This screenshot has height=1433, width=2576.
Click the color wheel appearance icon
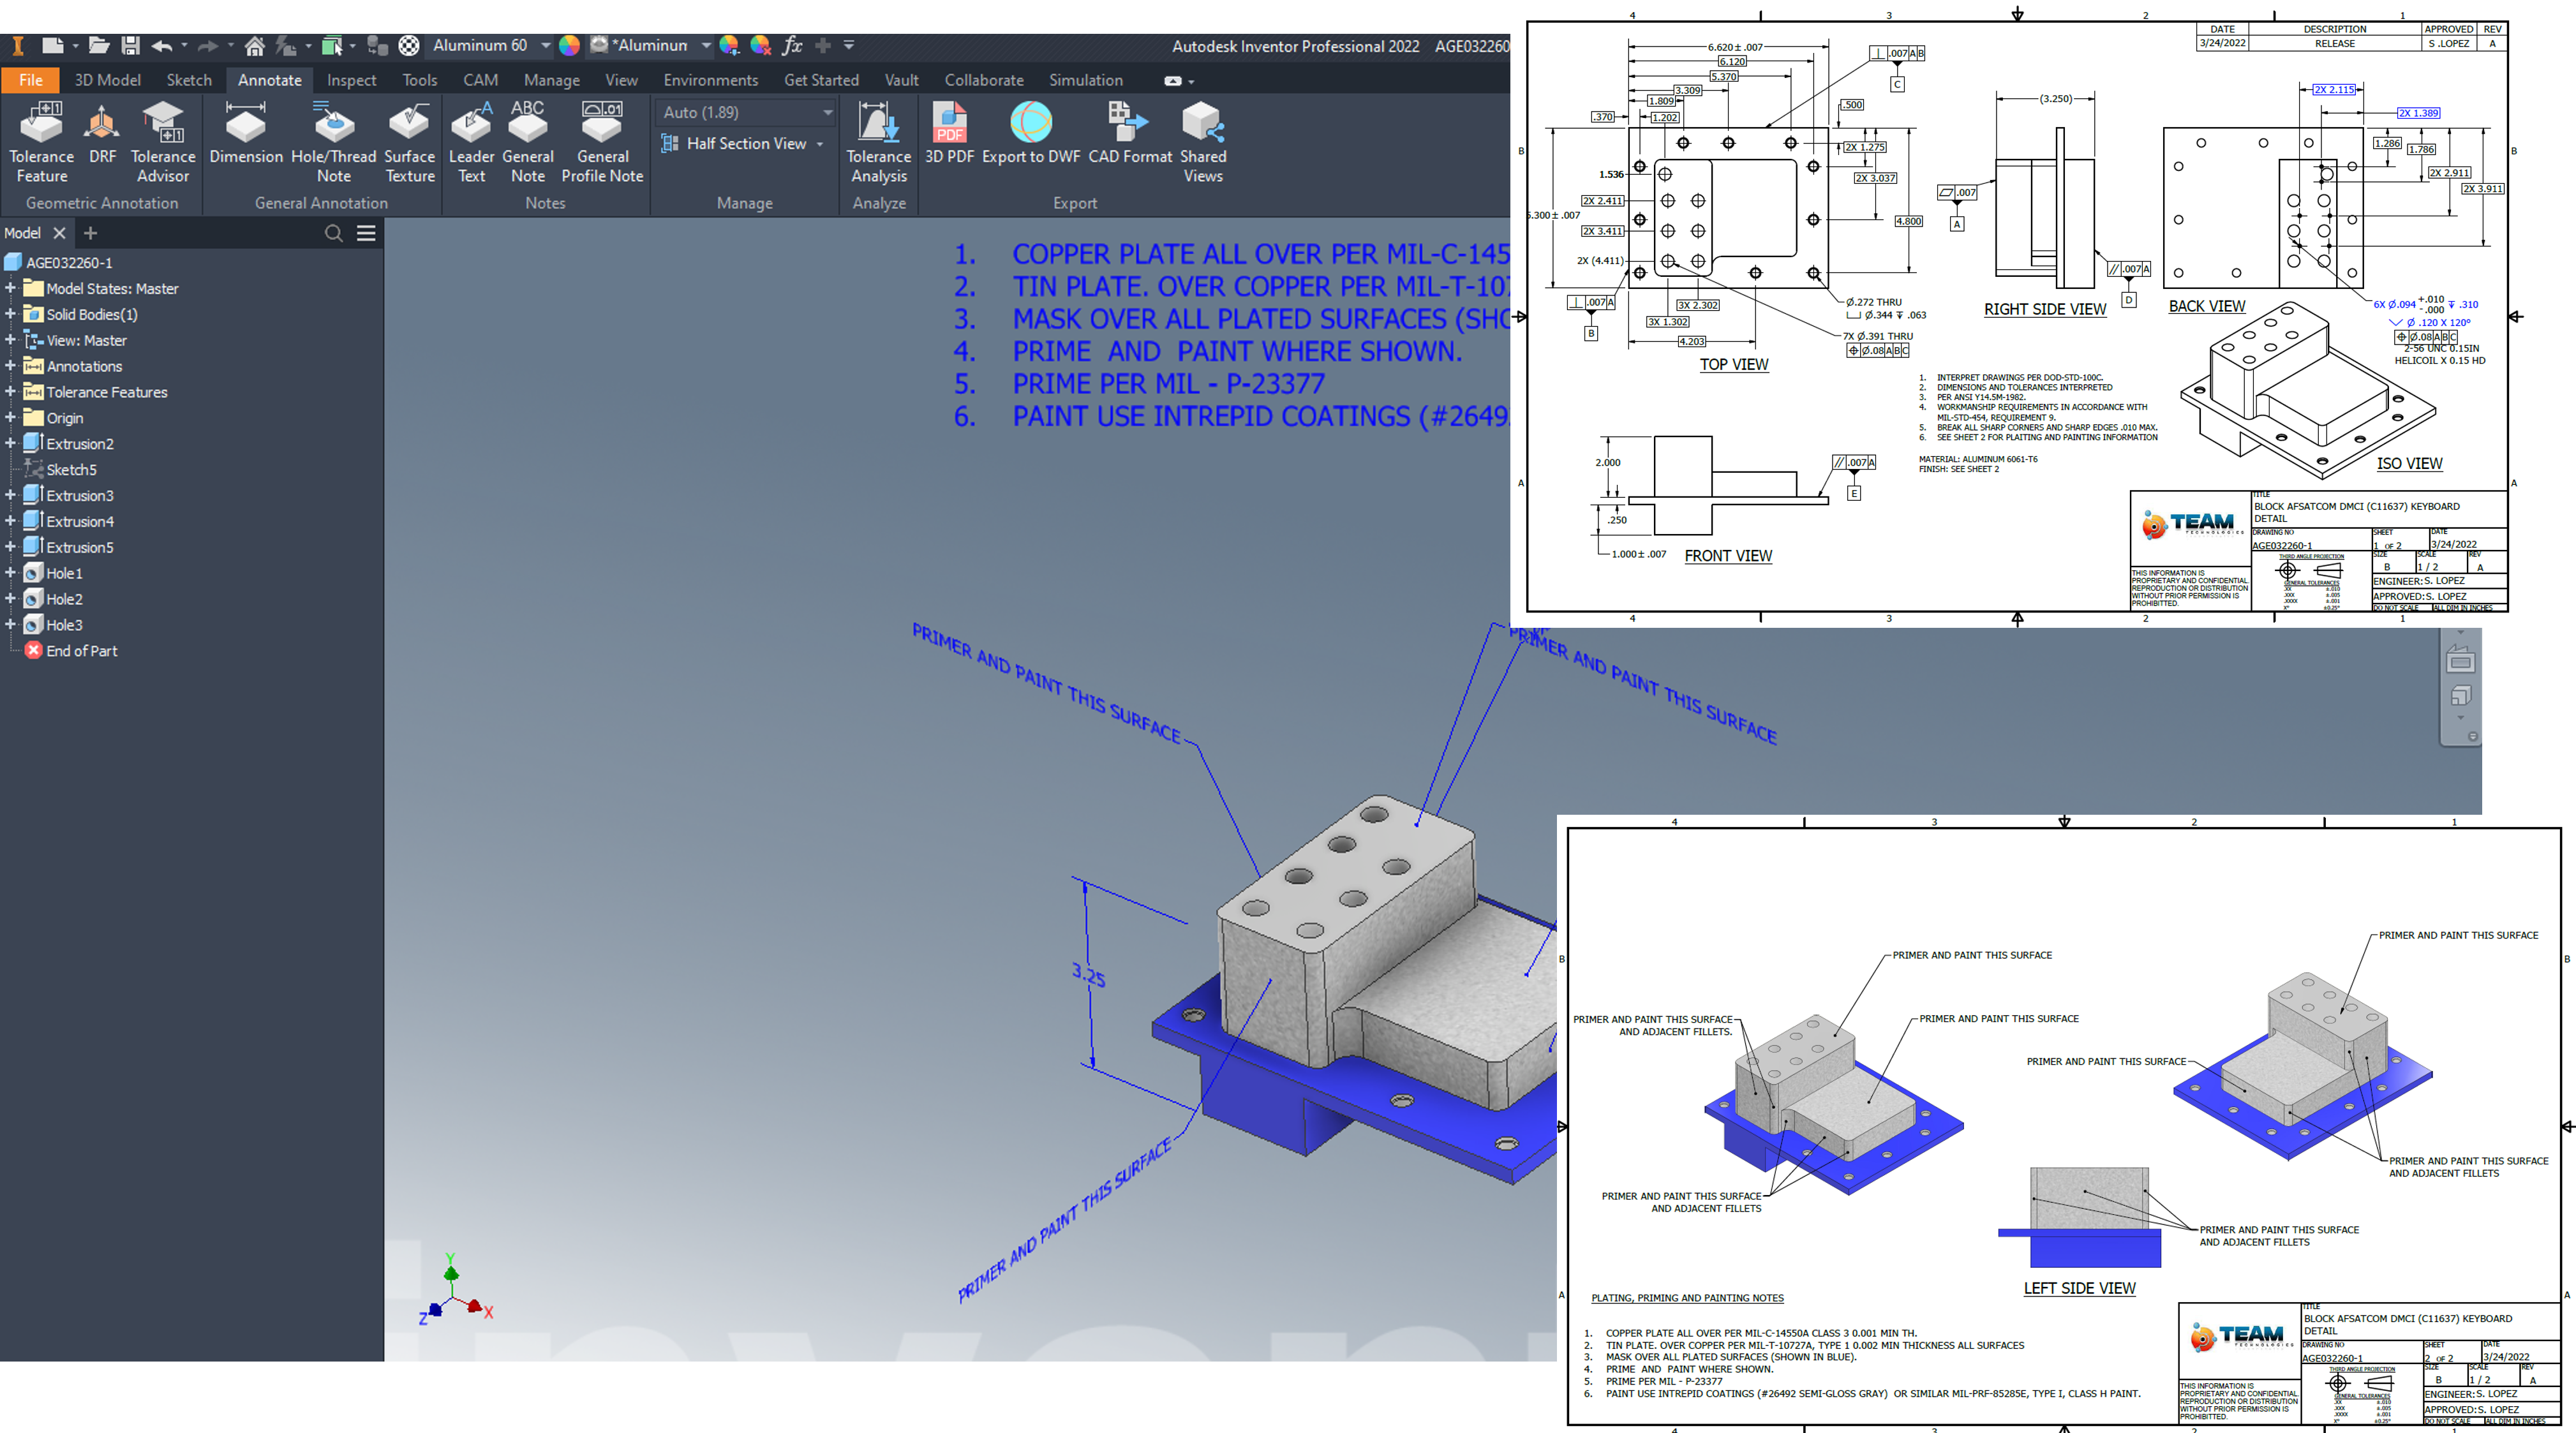click(569, 45)
